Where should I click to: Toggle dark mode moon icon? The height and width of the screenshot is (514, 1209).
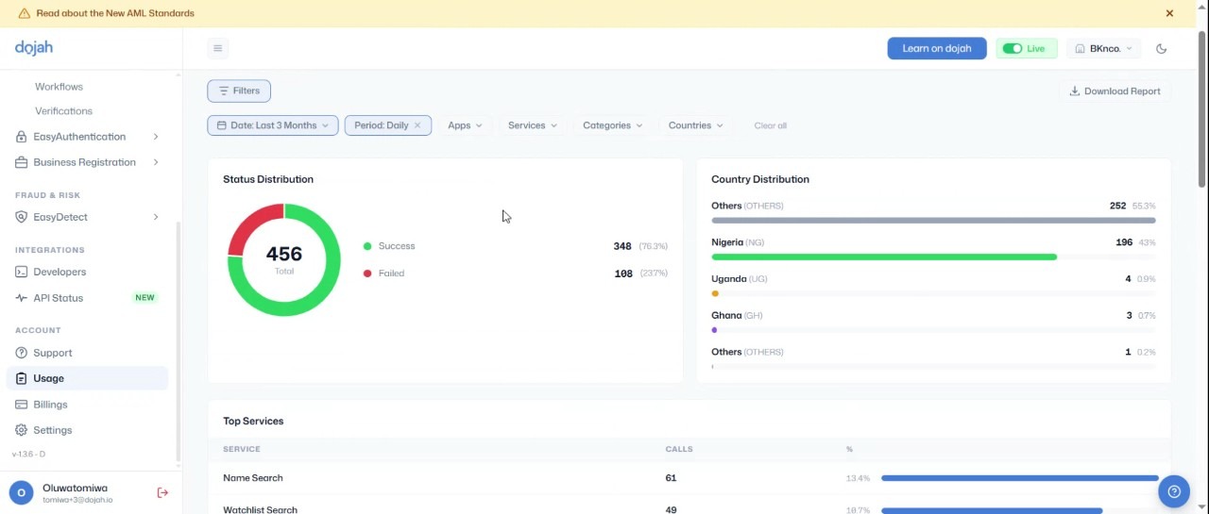[1162, 48]
